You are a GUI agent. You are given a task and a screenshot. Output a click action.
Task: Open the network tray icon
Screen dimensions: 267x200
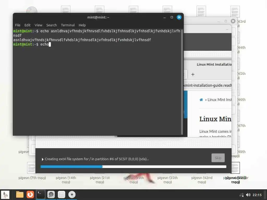point(241,195)
